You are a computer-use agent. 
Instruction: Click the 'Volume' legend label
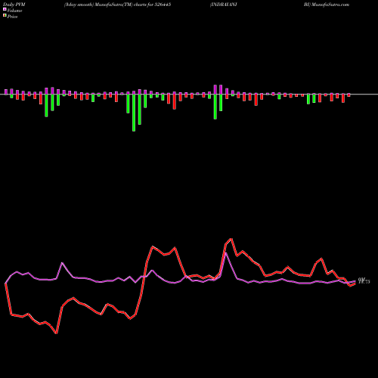pos(14,11)
